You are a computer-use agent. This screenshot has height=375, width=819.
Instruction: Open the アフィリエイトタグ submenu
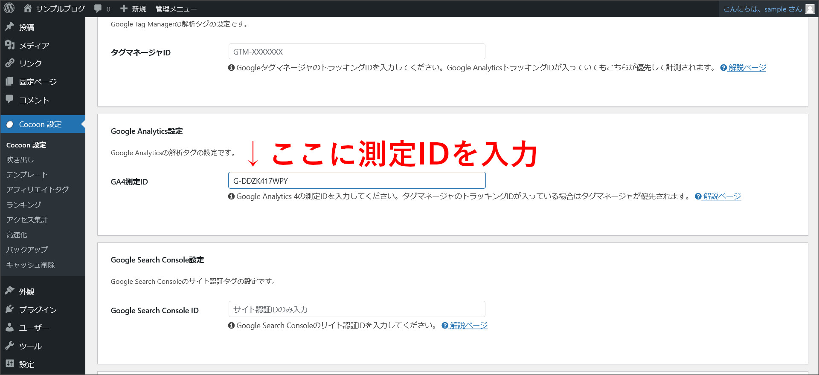click(38, 190)
